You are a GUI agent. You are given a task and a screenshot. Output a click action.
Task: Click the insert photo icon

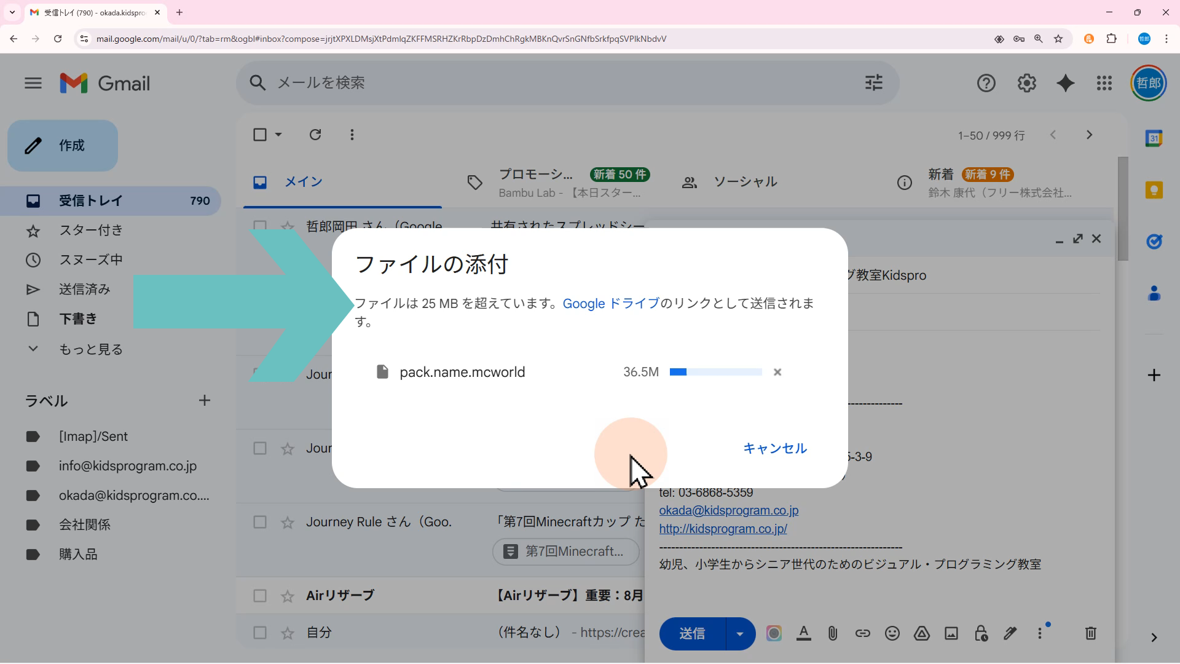[x=951, y=633]
